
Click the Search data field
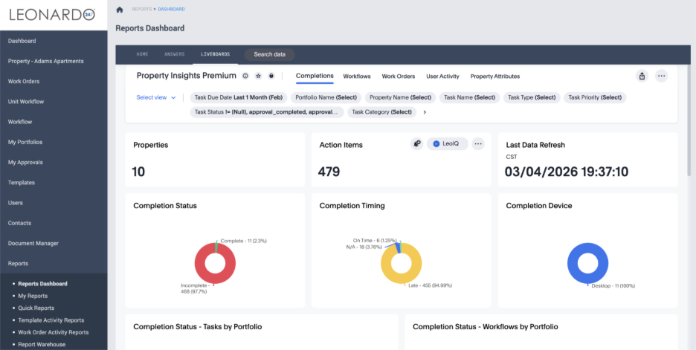point(269,54)
